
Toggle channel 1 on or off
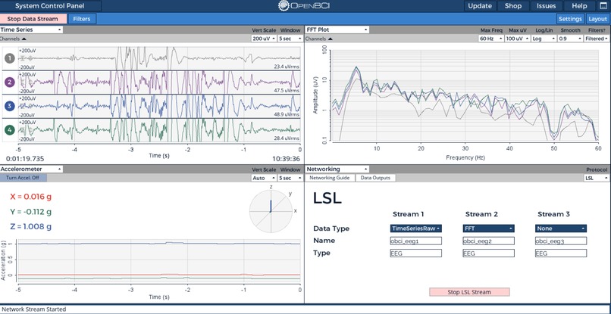point(10,58)
